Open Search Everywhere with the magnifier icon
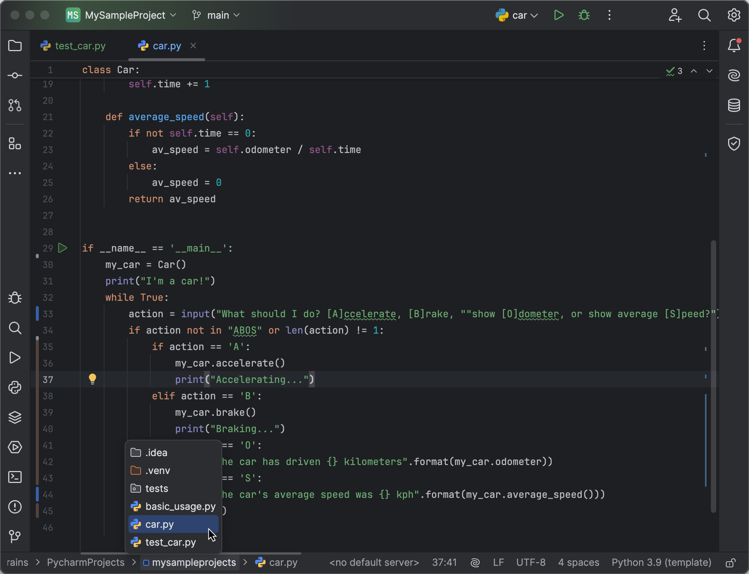This screenshot has height=574, width=749. point(704,15)
